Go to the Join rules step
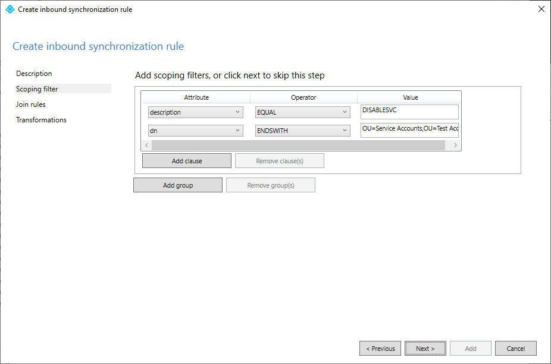The image size is (551, 364). 31,105
